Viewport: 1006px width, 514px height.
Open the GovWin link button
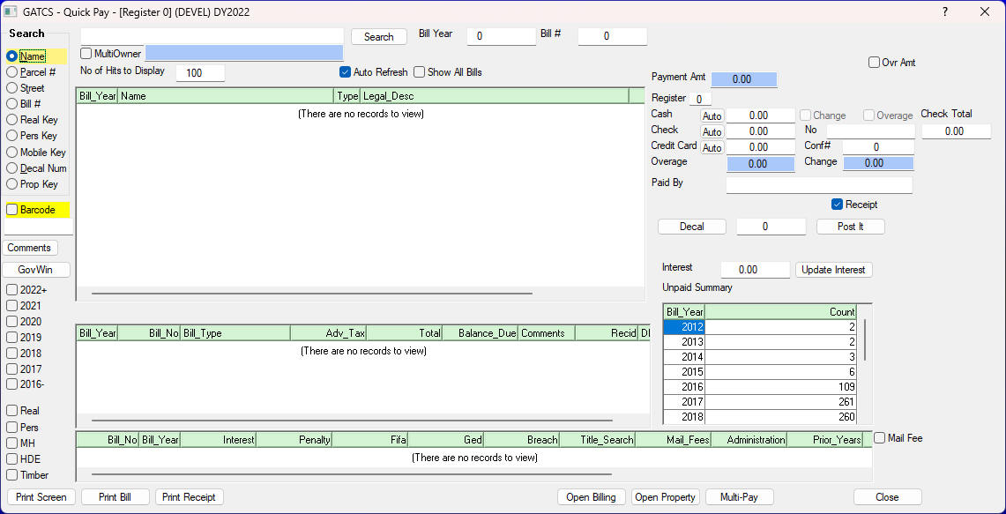pyautogui.click(x=36, y=270)
